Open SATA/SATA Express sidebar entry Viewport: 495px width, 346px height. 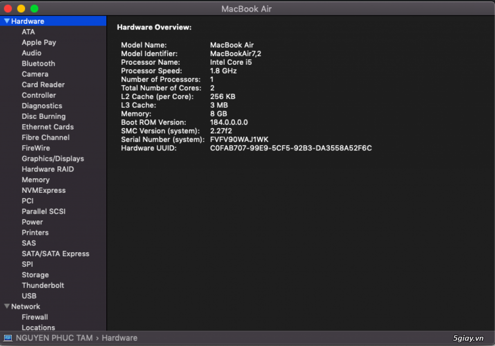click(x=55, y=254)
